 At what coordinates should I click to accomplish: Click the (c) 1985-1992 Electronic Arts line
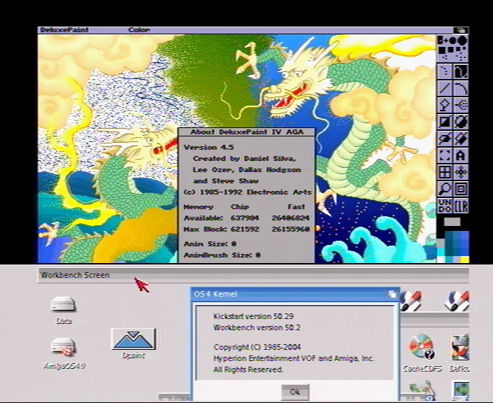[247, 192]
